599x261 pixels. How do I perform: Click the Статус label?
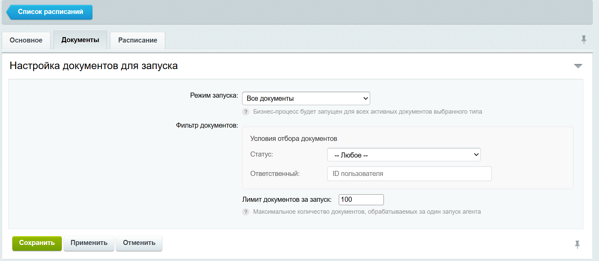pos(262,154)
